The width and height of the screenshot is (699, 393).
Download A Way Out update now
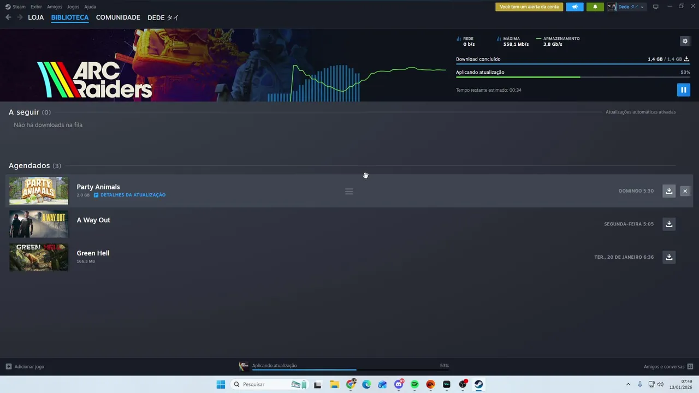[668, 224]
